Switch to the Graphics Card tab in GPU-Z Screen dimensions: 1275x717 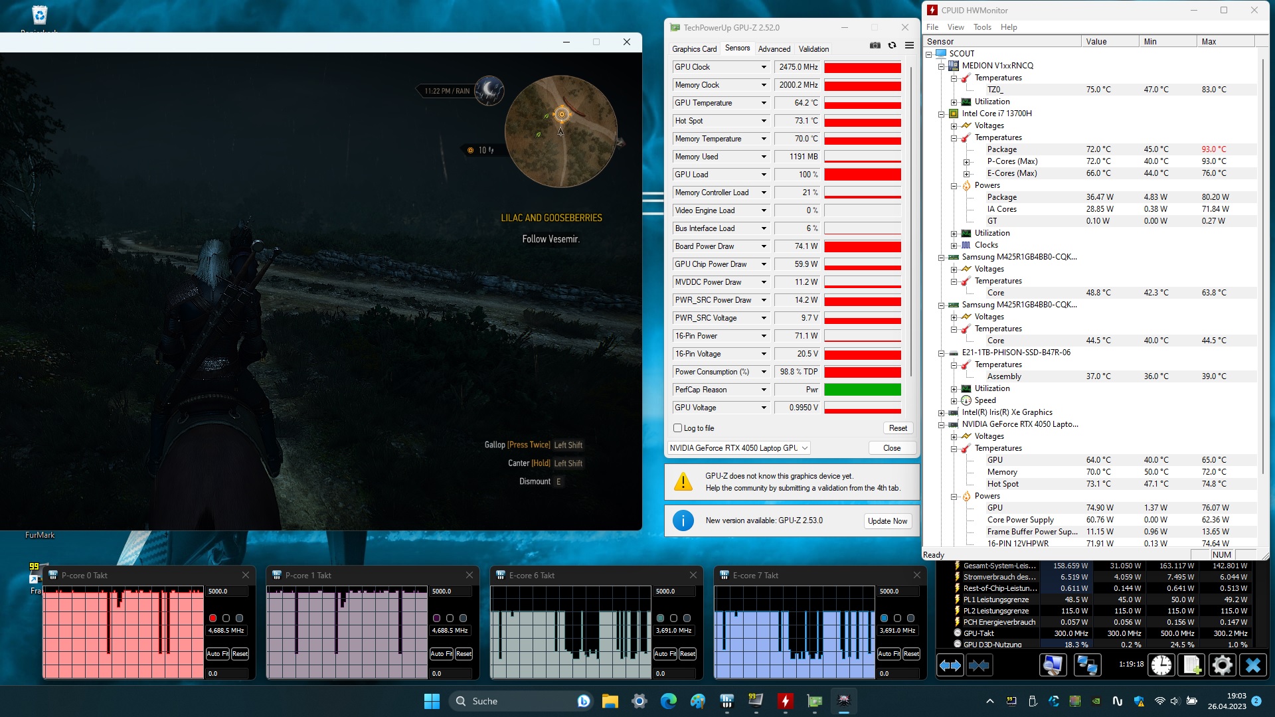(x=694, y=49)
